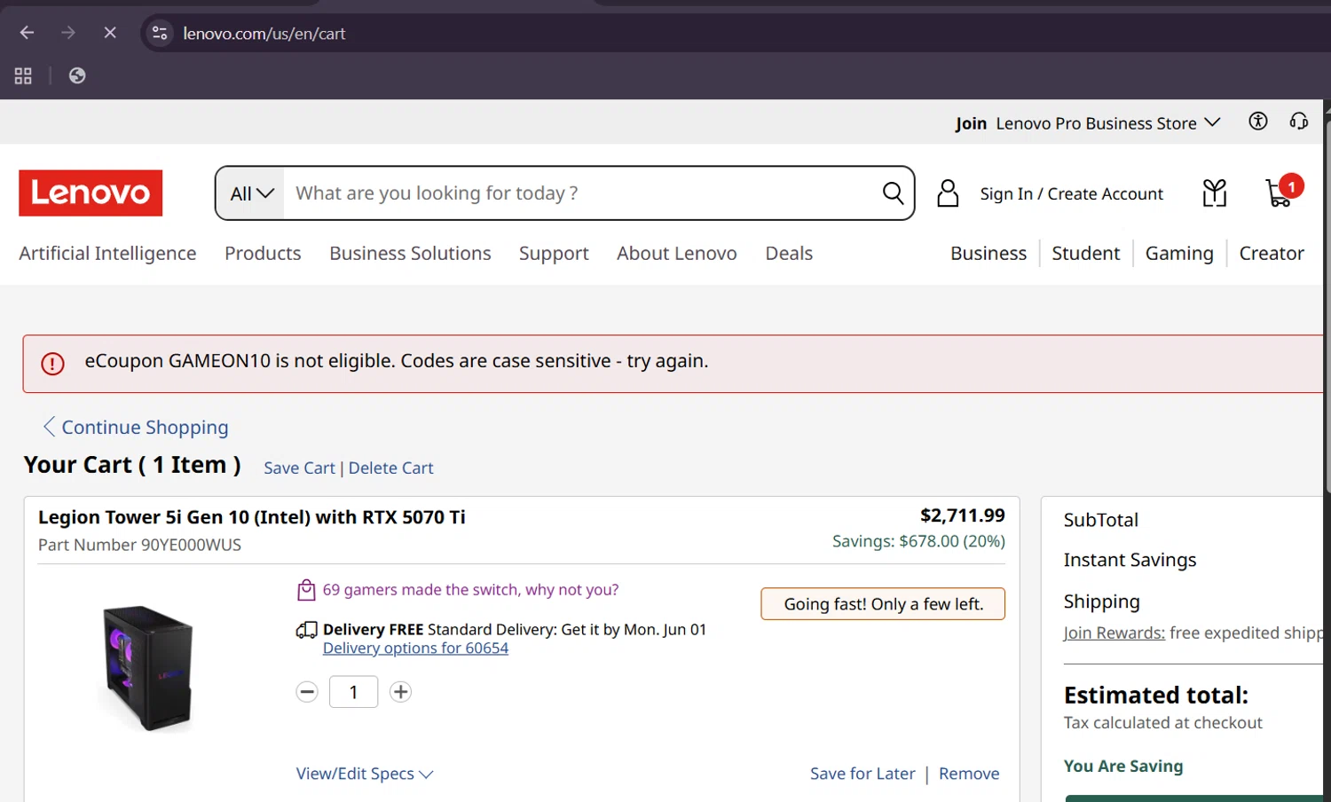
Task: Click the Legion Tower product thumbnail image
Action: (x=148, y=668)
